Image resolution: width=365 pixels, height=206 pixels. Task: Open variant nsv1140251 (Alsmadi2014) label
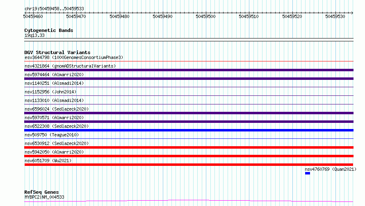(x=54, y=83)
